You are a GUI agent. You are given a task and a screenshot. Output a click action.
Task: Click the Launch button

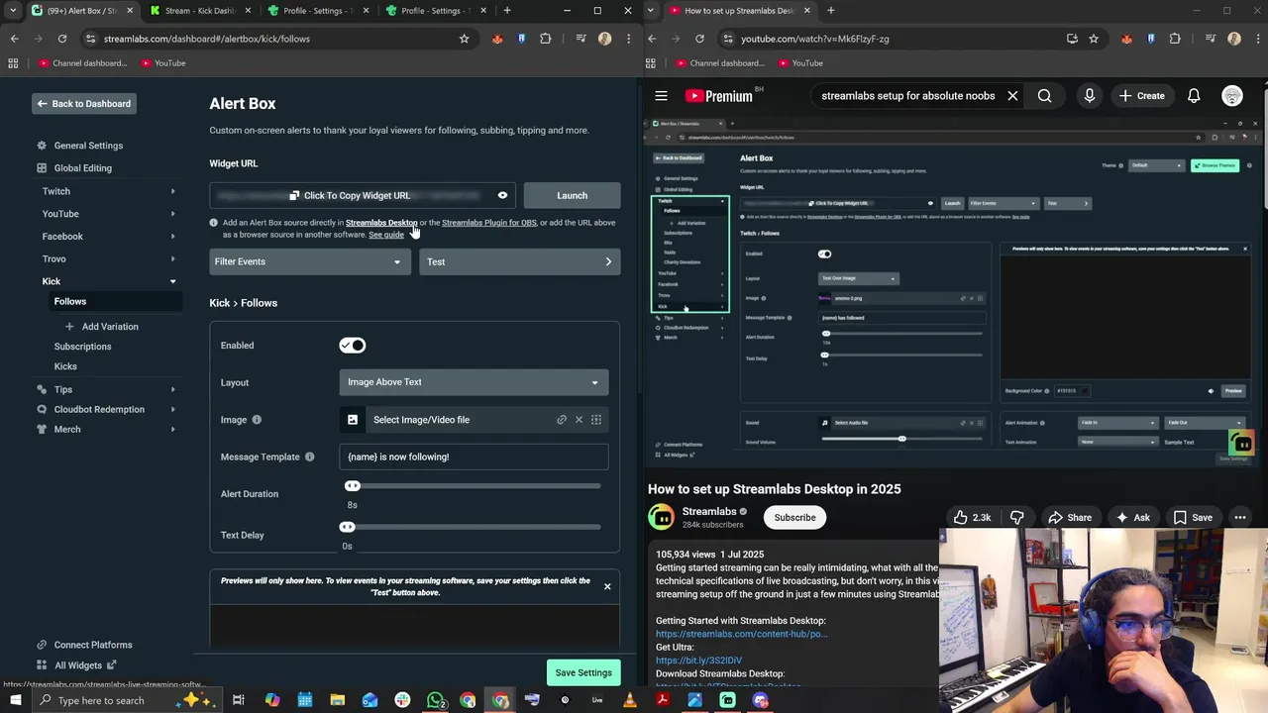[572, 196]
